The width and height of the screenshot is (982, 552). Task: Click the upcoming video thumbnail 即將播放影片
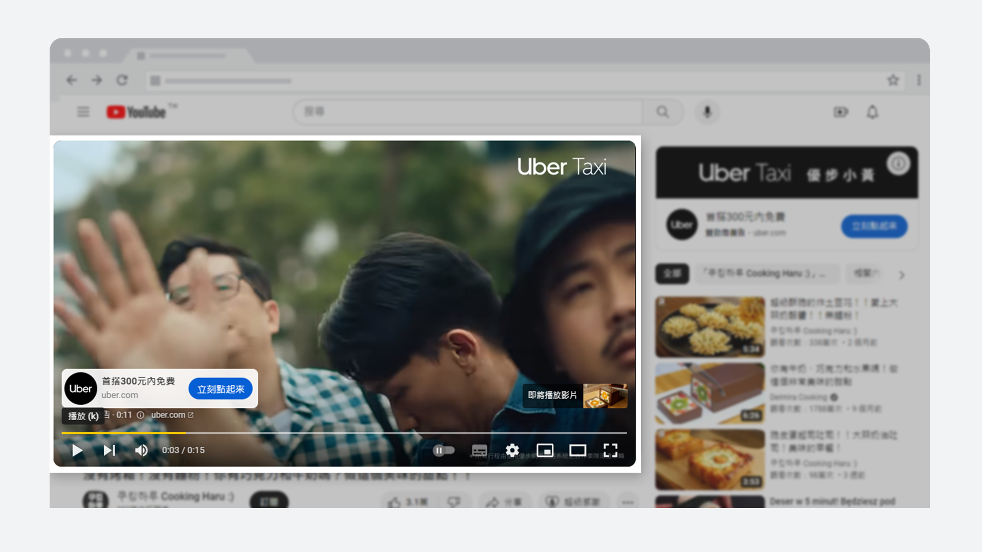point(605,396)
